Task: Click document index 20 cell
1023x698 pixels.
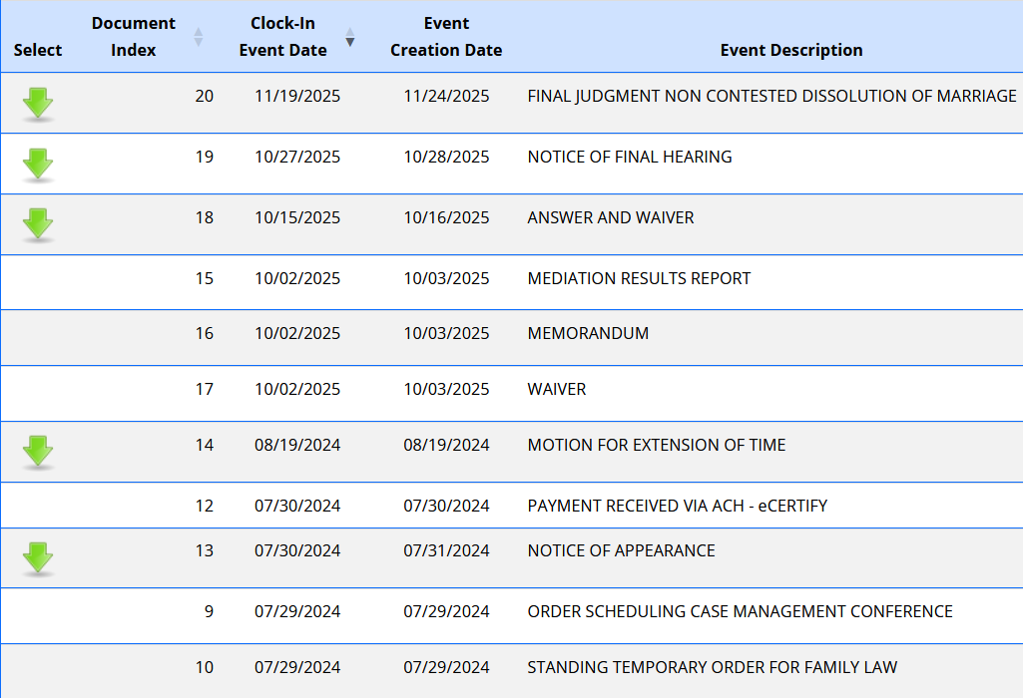Action: [204, 97]
